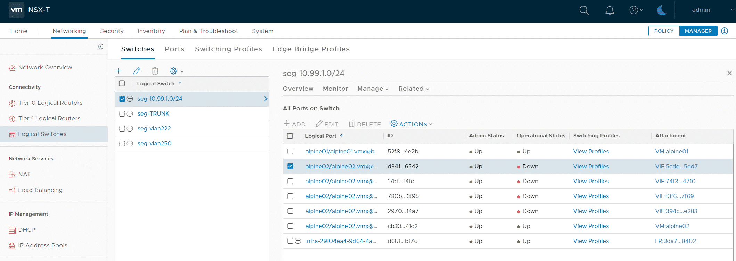The image size is (736, 261).
Task: Open notifications bell icon
Action: (610, 10)
